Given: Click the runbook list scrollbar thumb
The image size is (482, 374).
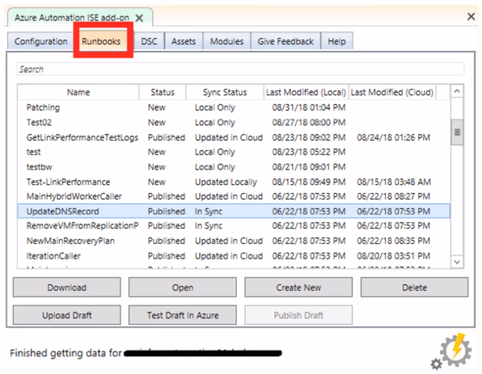Looking at the screenshot, I should point(457,132).
